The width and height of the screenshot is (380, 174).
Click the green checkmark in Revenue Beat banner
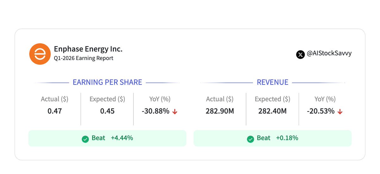pos(250,139)
